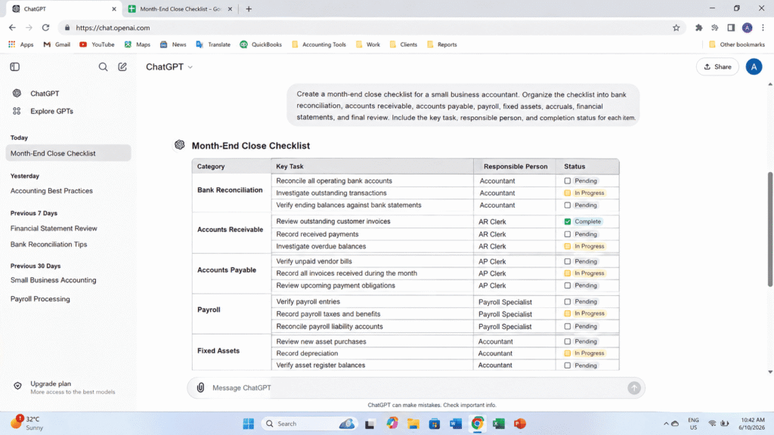The image size is (774, 435).
Task: Open Gmail from the bookmarks bar
Action: [x=57, y=45]
